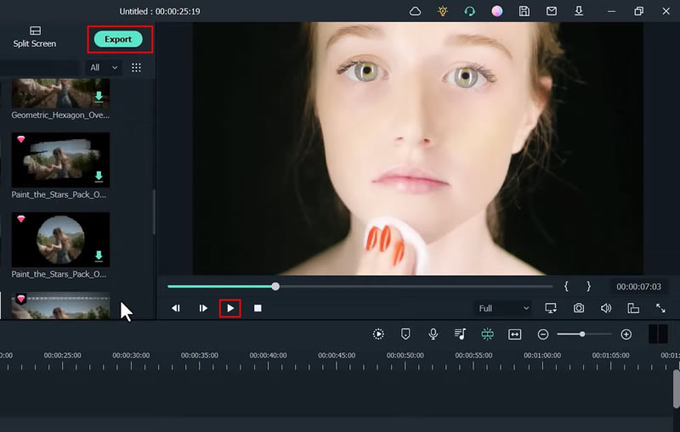Viewport: 680px width, 432px height.
Task: Open the cloud storage icon
Action: pos(416,11)
